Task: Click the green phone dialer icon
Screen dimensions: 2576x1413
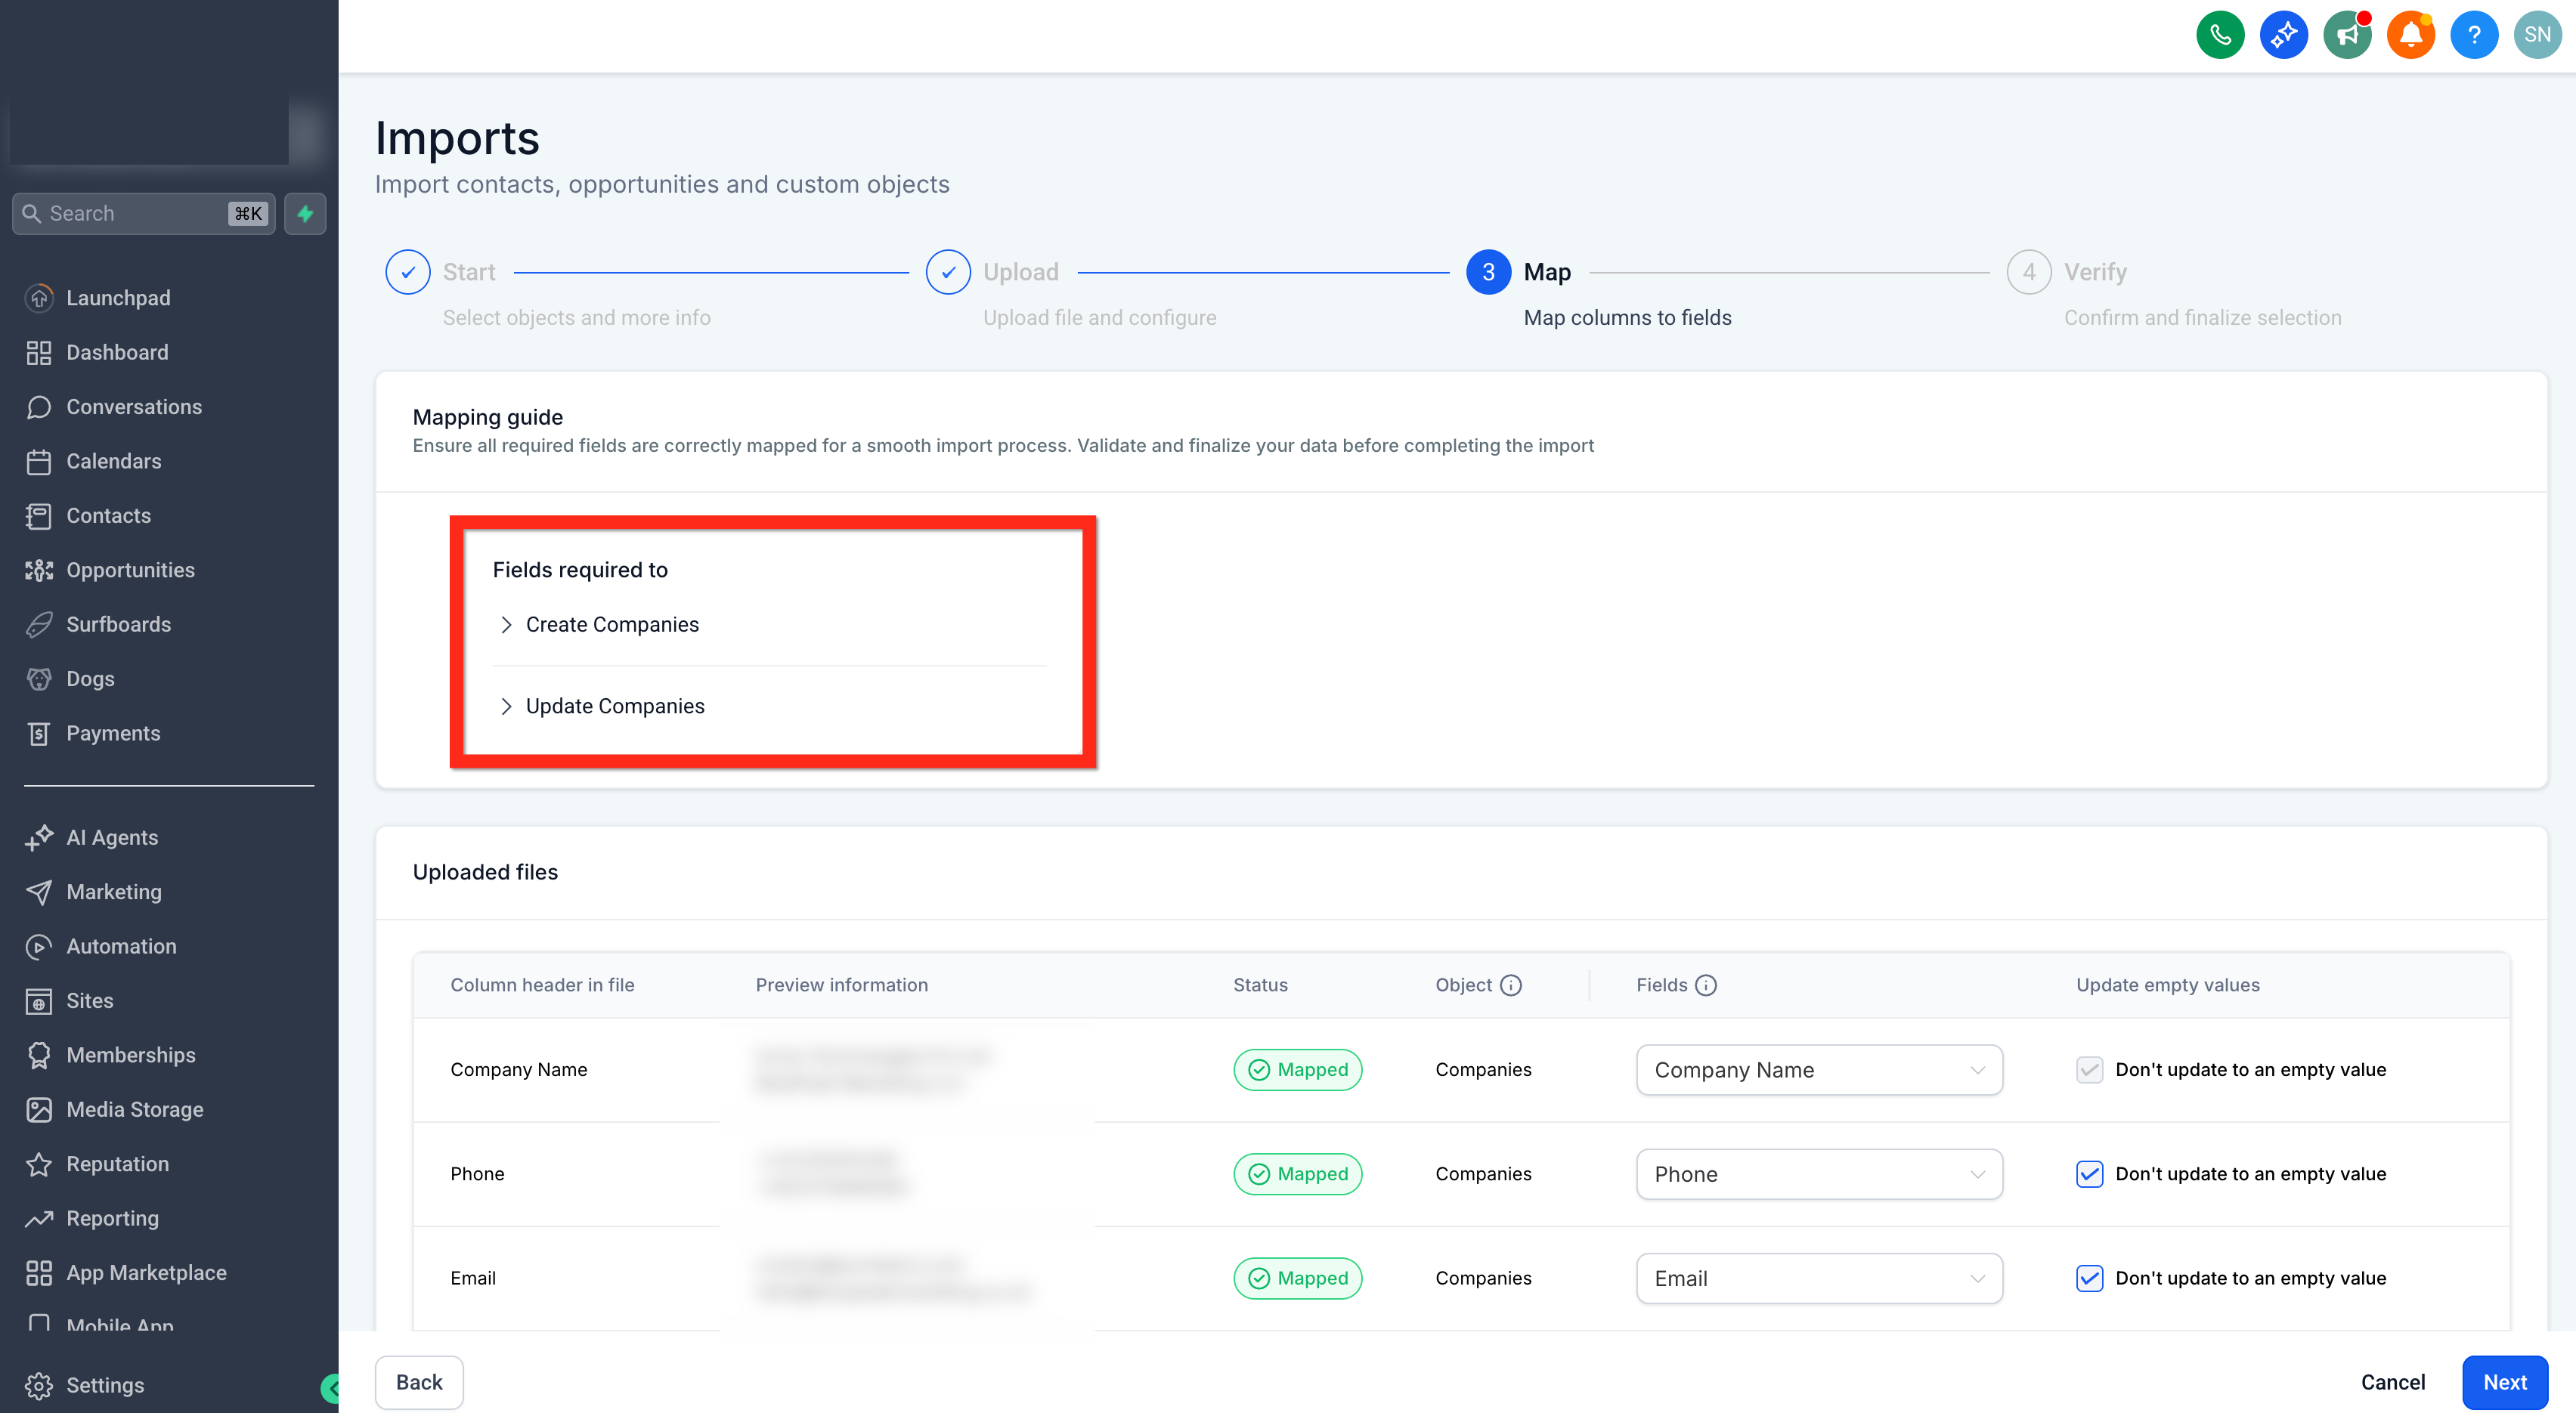Action: click(x=2219, y=35)
